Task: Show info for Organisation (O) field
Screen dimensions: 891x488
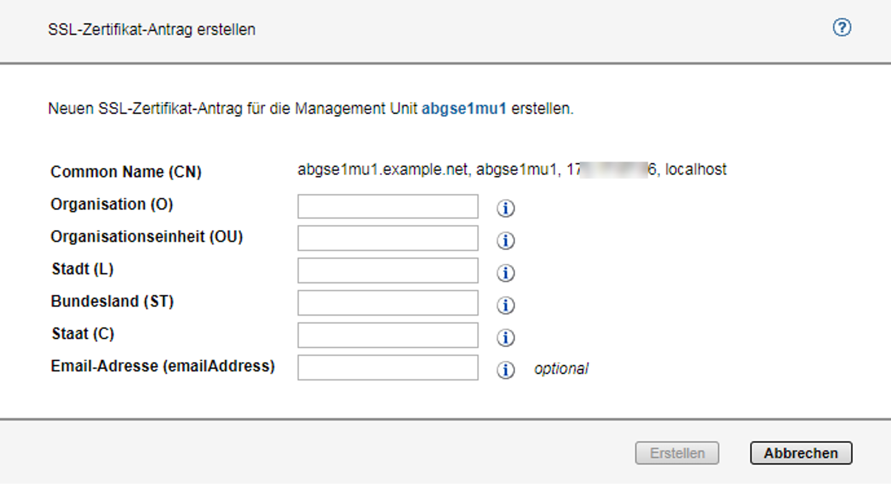Action: coord(505,208)
